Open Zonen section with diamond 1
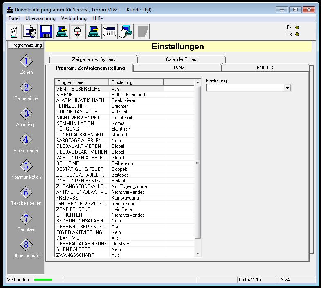Screen dimensions: 321x288 click(26, 61)
